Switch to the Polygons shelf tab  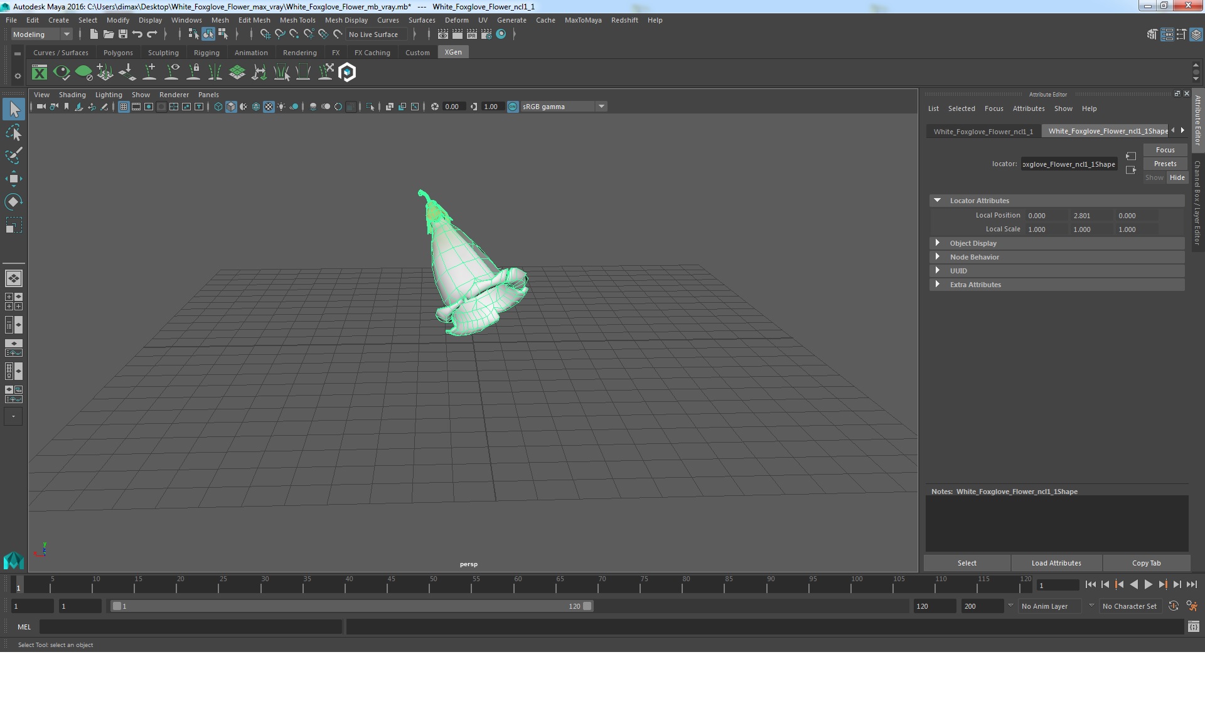[118, 53]
